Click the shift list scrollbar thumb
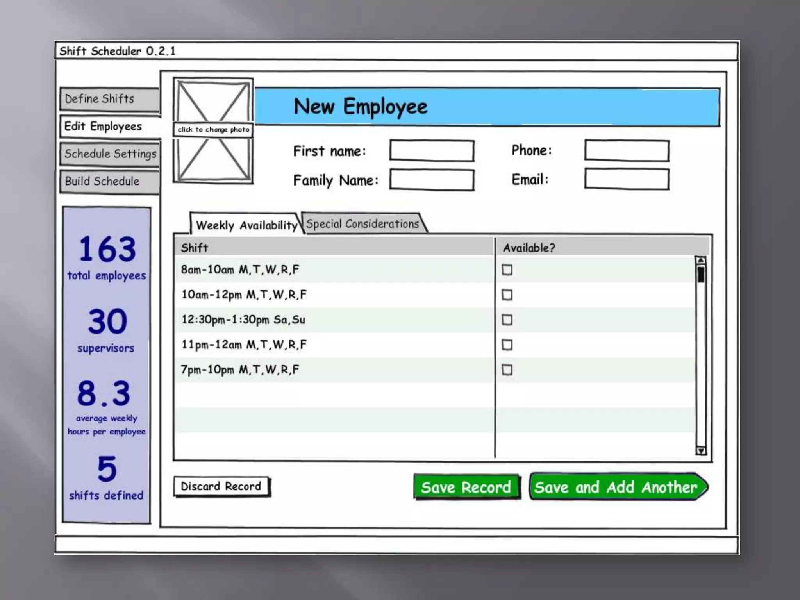Screen dimensions: 800x600 (x=701, y=274)
